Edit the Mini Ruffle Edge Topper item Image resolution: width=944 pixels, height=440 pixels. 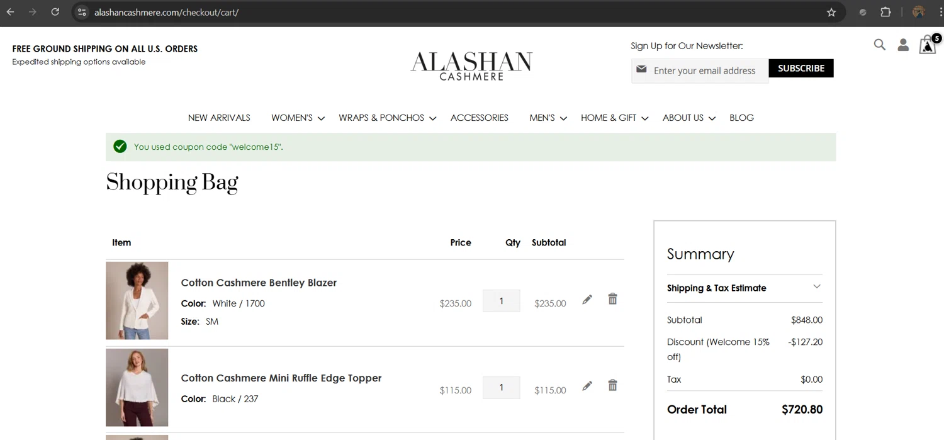pyautogui.click(x=587, y=386)
